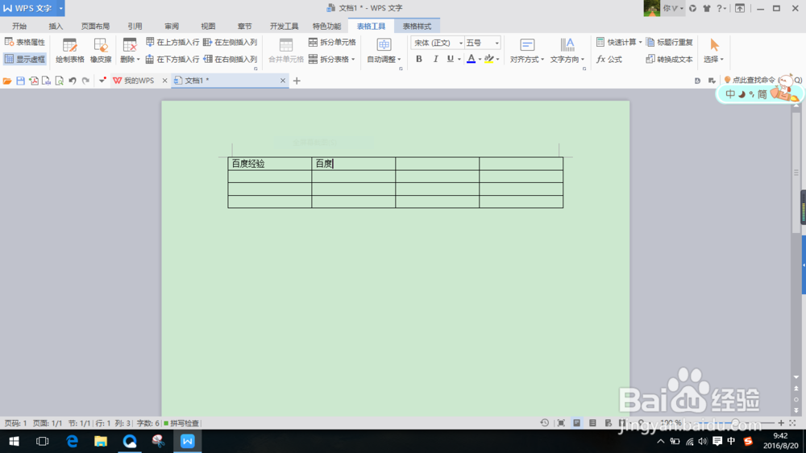Viewport: 806px width, 453px height.
Task: Adjust the zoom slider handle
Action: coord(736,422)
